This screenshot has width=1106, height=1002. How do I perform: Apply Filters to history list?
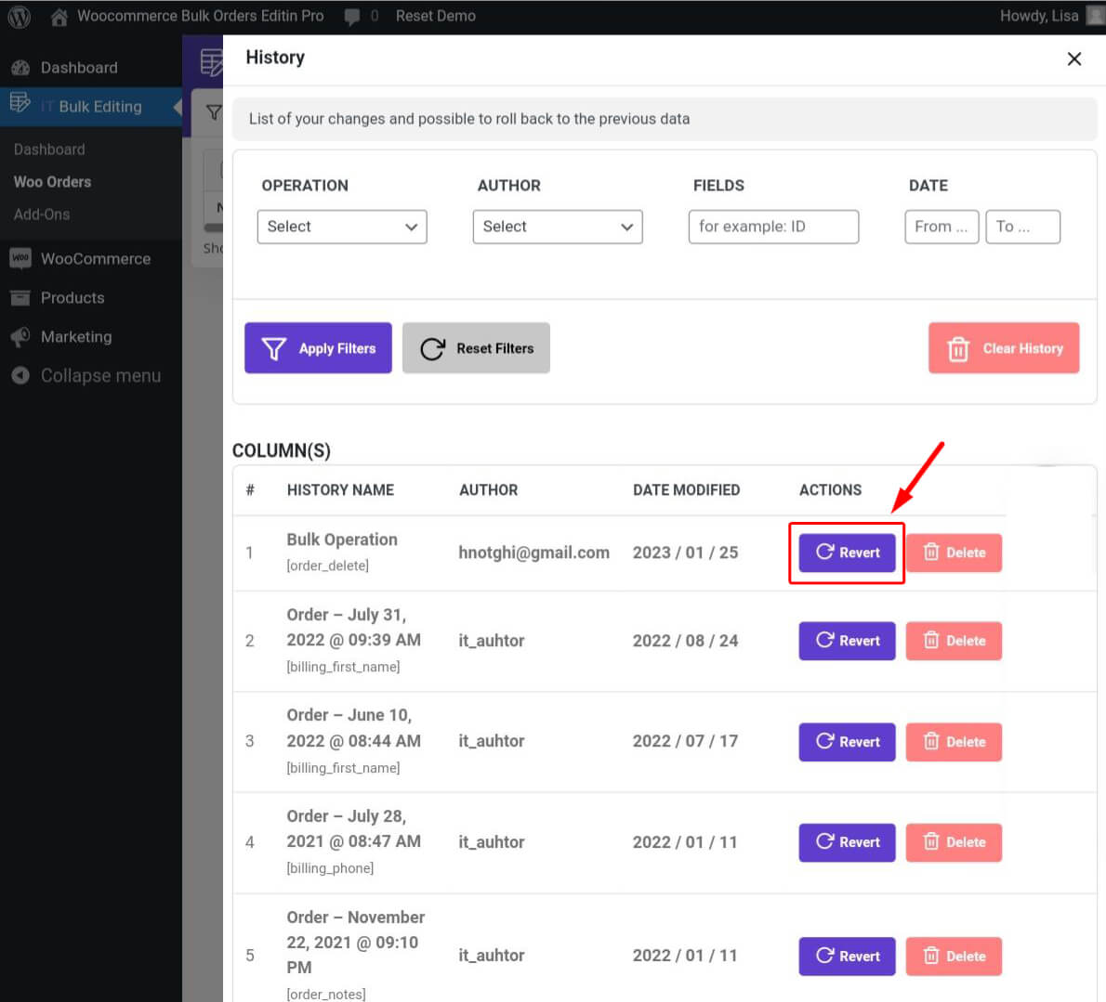click(318, 348)
